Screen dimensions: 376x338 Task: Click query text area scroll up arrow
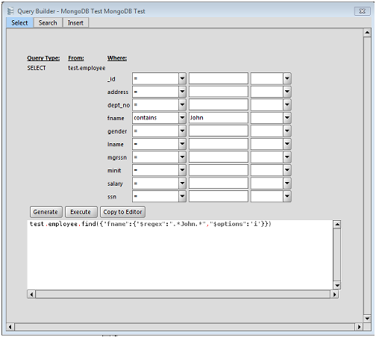coord(337,225)
